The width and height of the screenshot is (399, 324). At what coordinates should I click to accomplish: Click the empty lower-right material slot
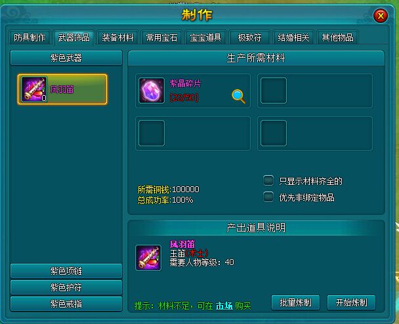pos(274,133)
